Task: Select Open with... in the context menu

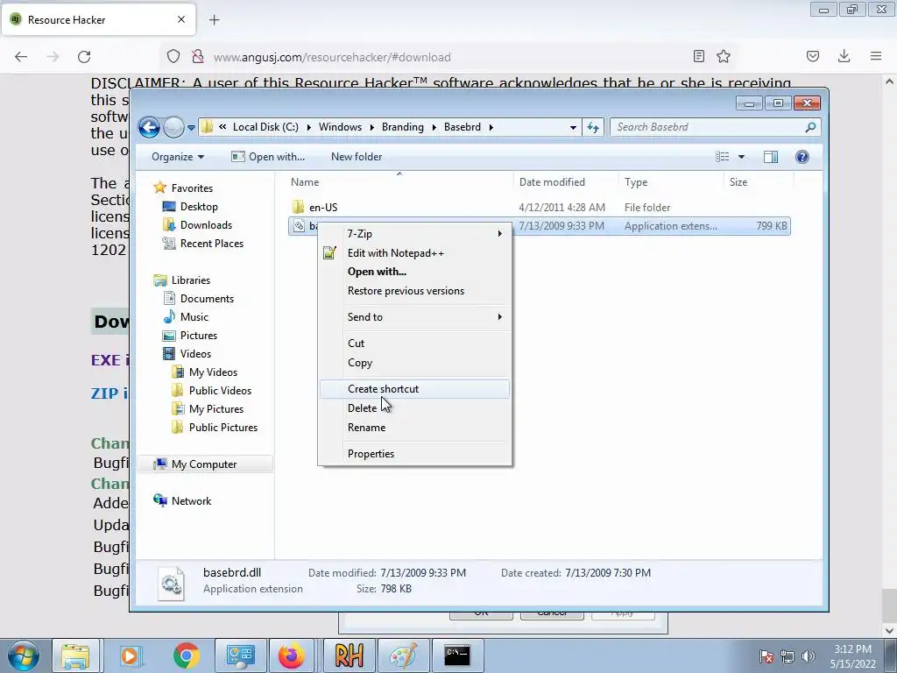Action: tap(414, 272)
